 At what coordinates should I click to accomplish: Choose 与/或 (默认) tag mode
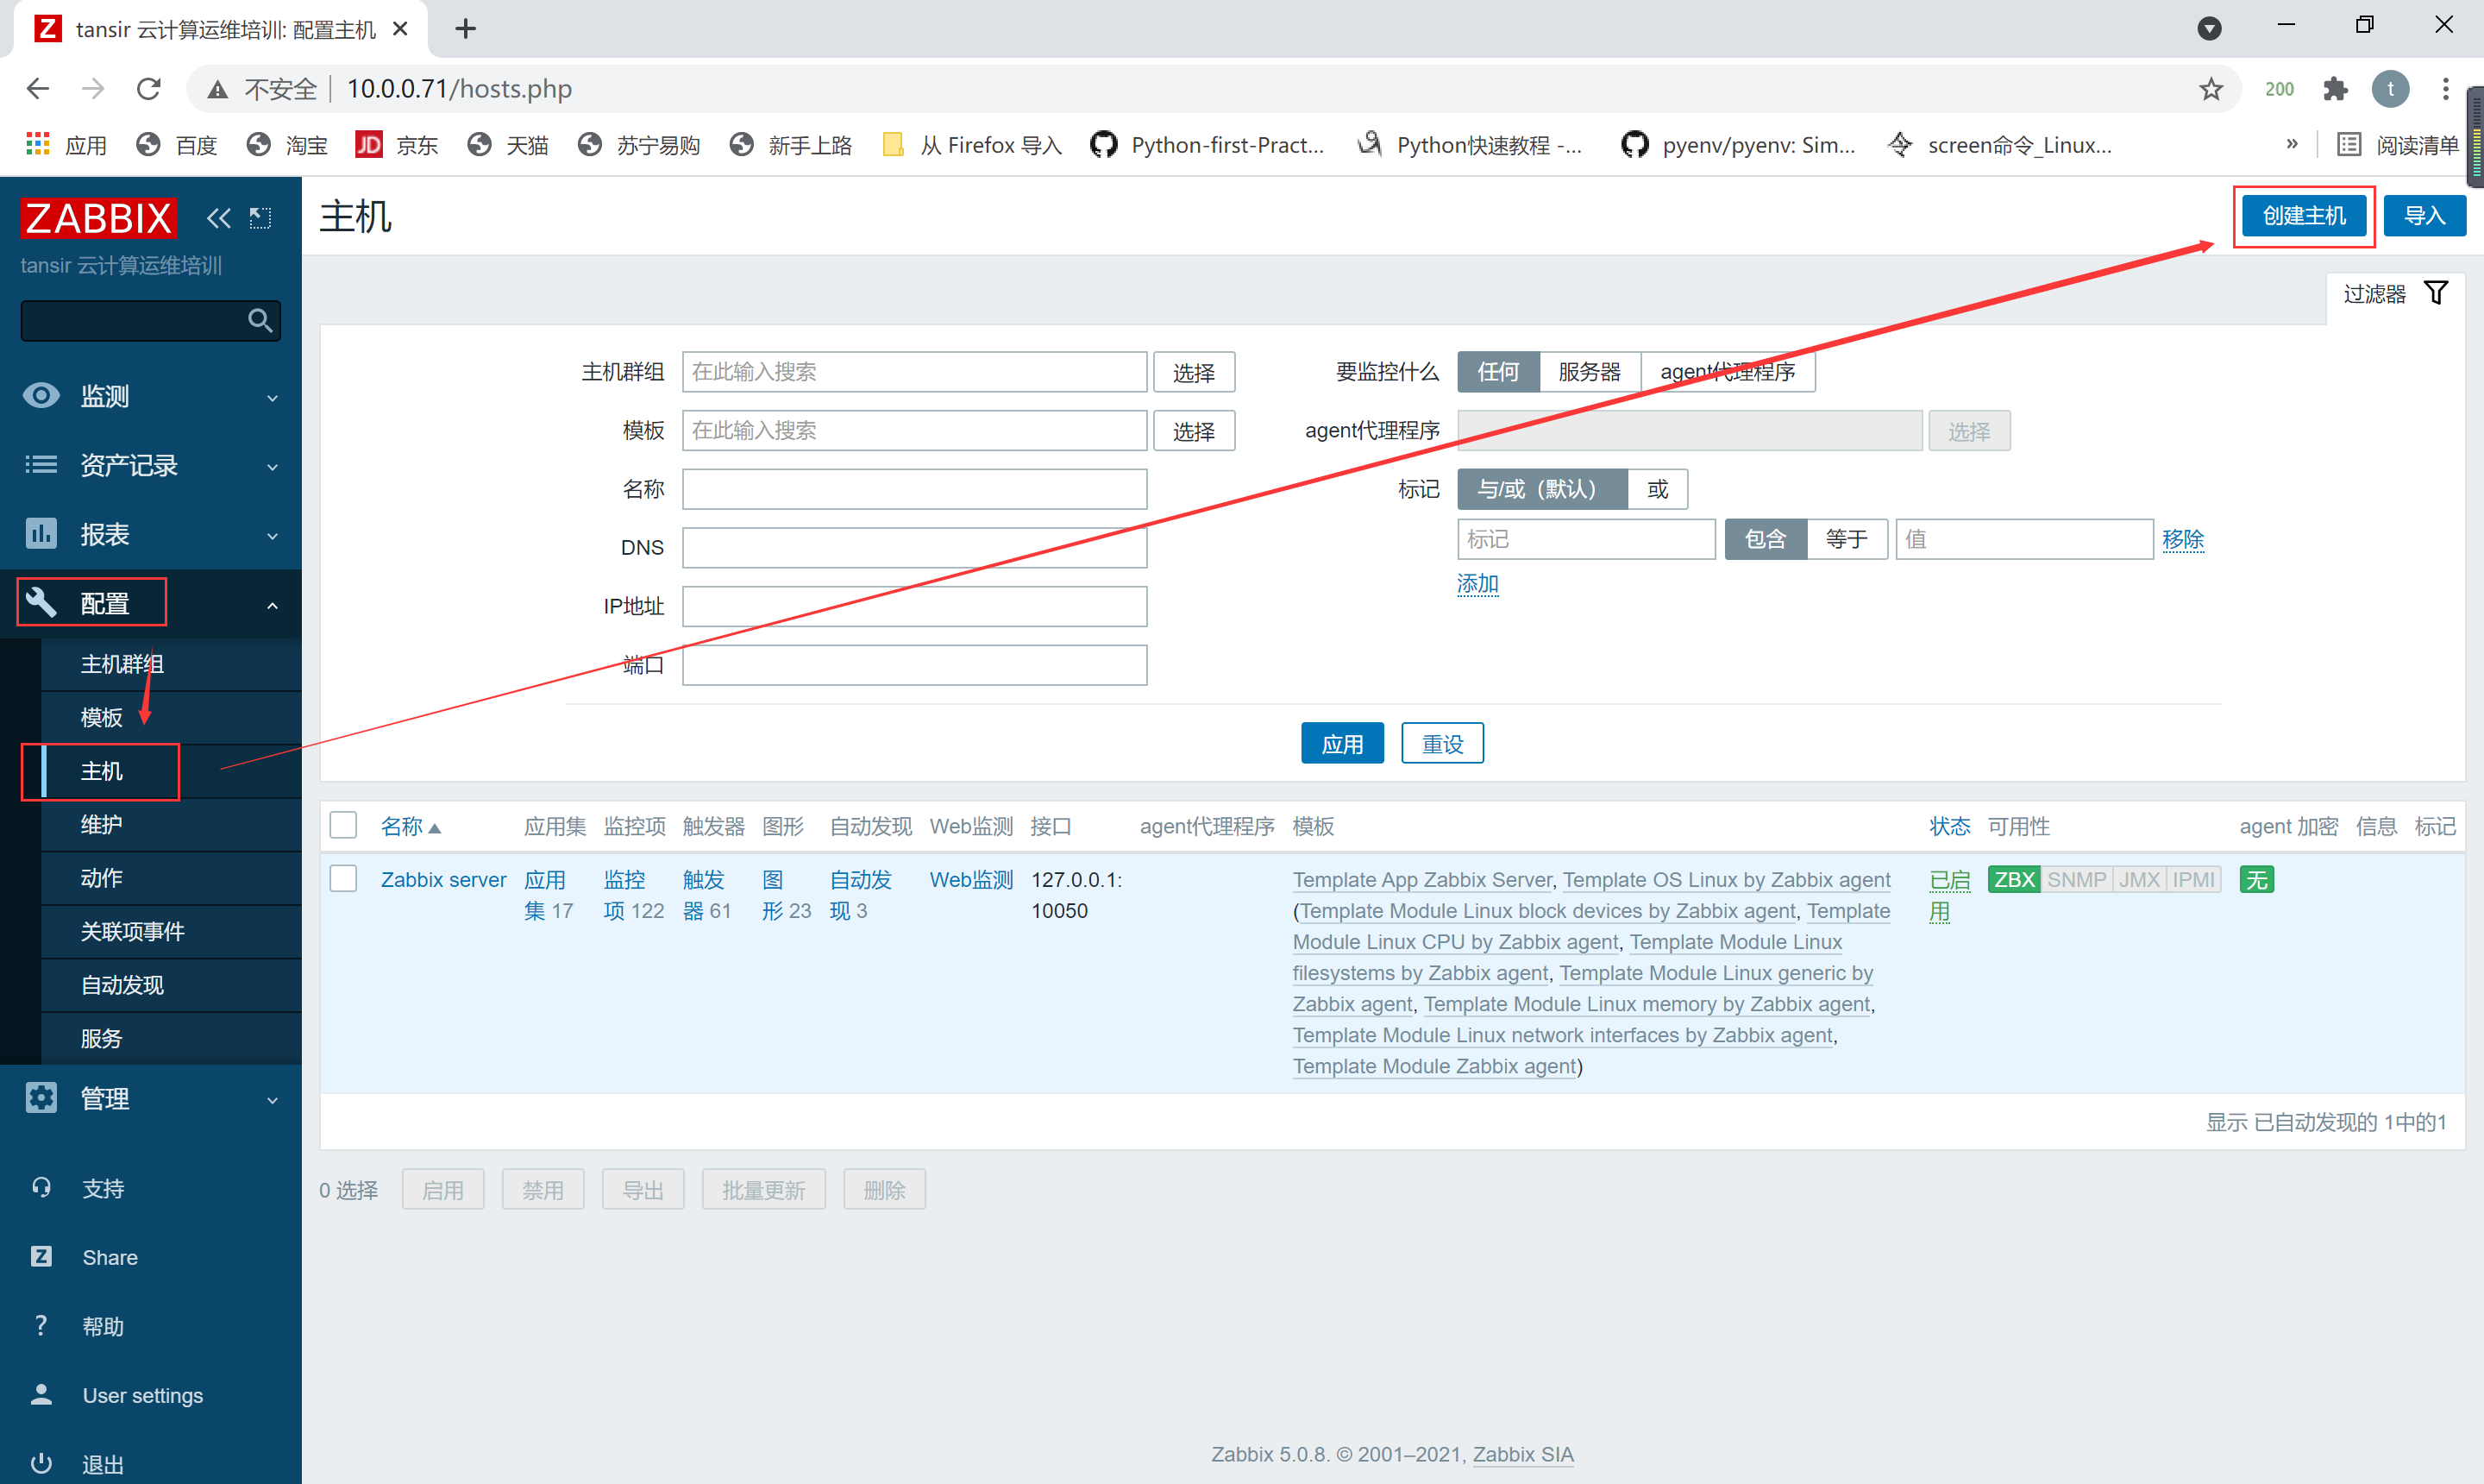pyautogui.click(x=1542, y=489)
